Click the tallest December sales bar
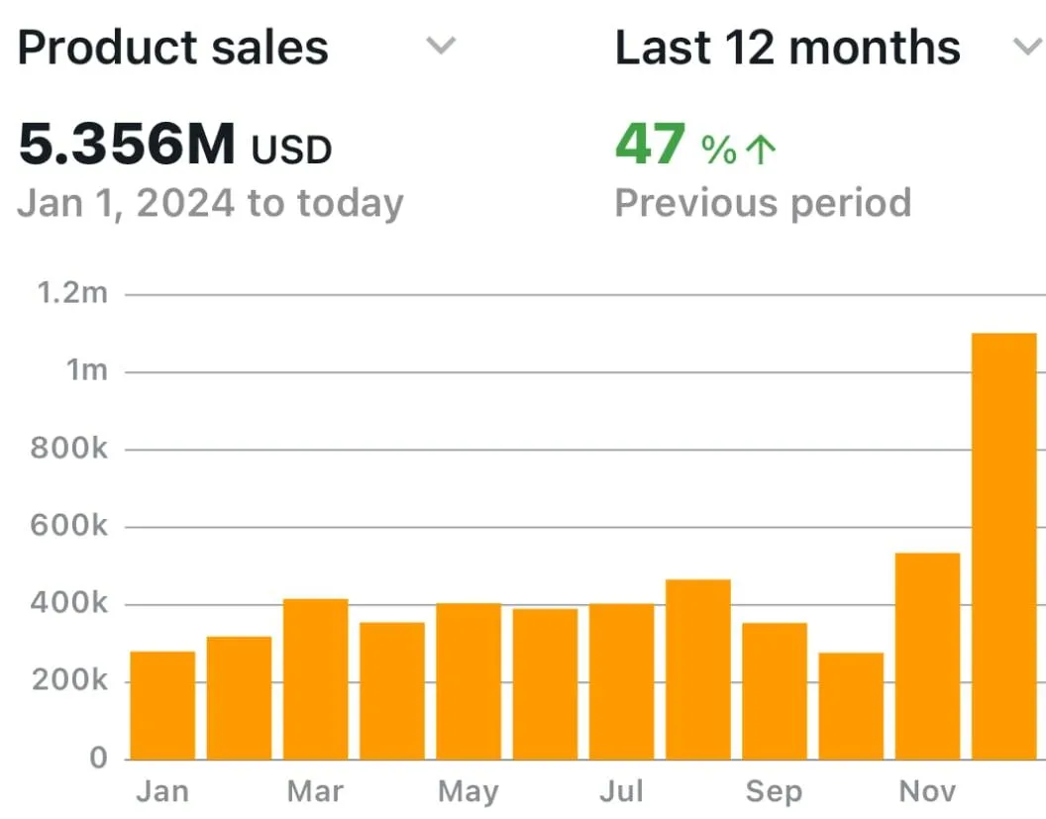The width and height of the screenshot is (1046, 819). 1003,546
